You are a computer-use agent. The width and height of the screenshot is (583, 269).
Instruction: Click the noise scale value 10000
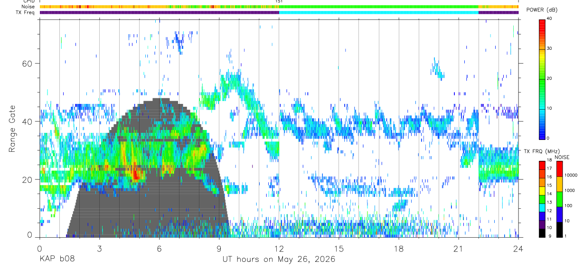coord(572,176)
